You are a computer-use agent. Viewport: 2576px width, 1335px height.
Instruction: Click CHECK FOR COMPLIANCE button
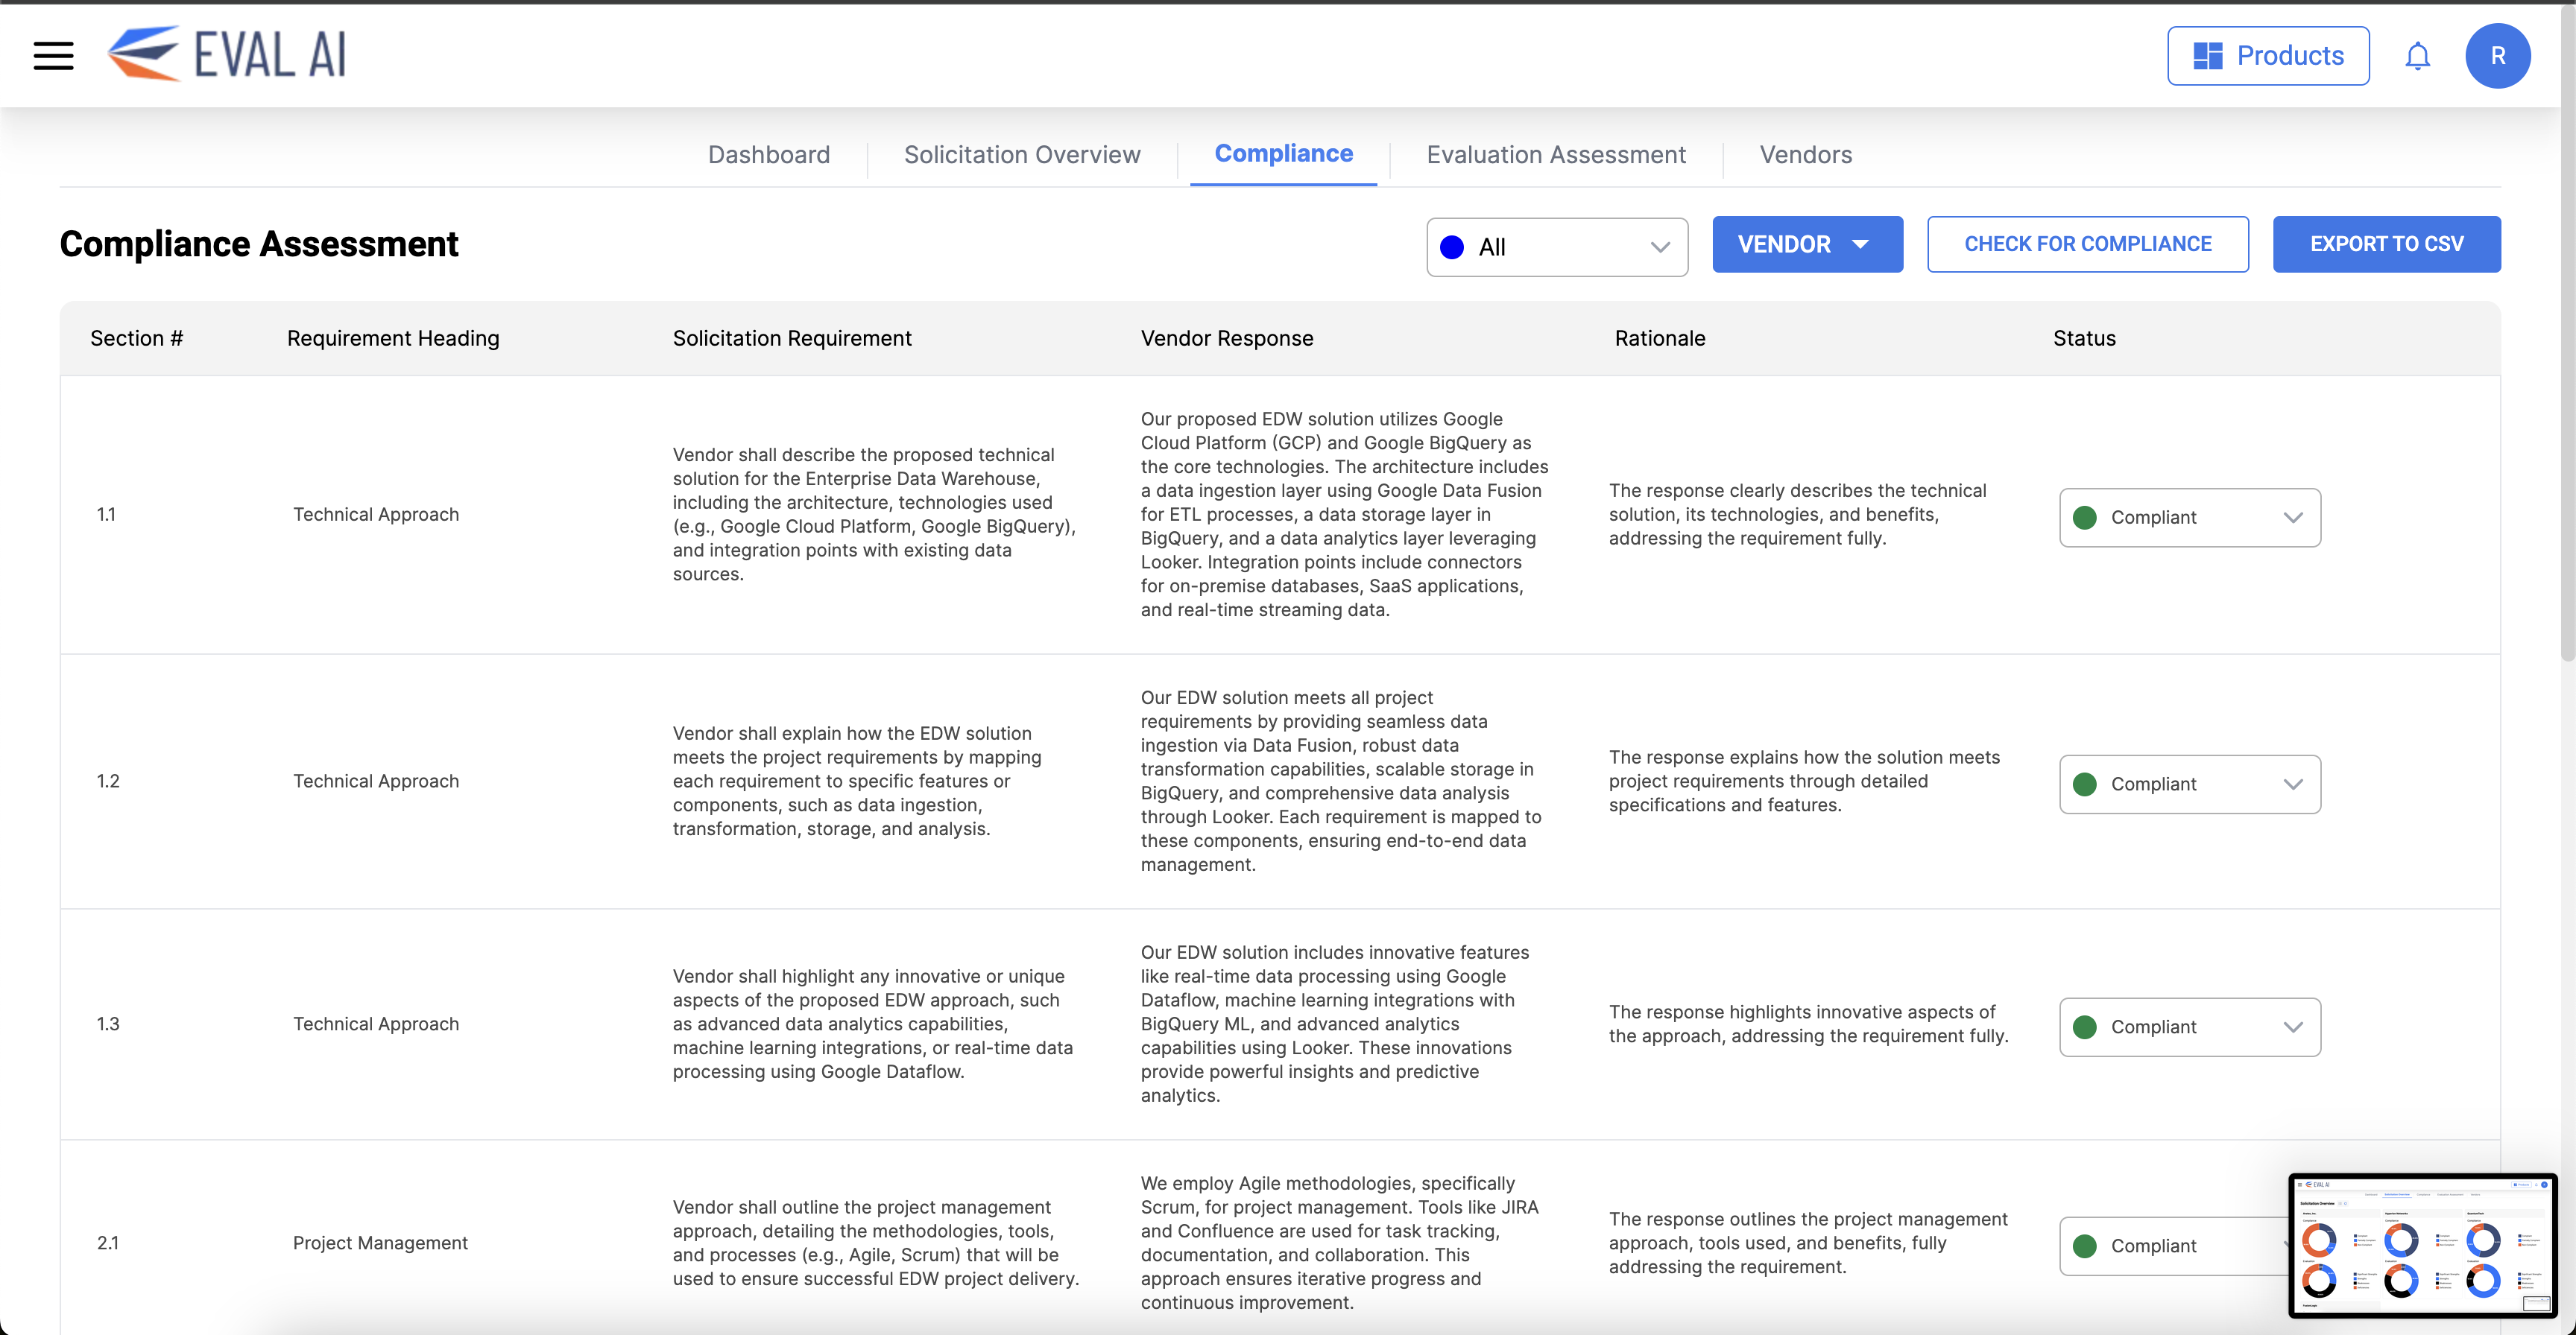(2087, 244)
